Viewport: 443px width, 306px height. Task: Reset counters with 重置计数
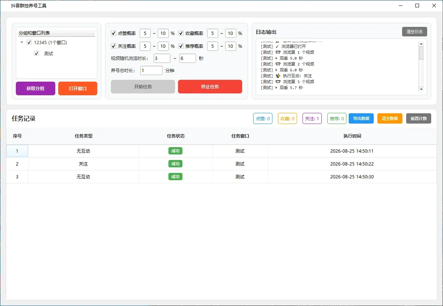click(x=419, y=118)
